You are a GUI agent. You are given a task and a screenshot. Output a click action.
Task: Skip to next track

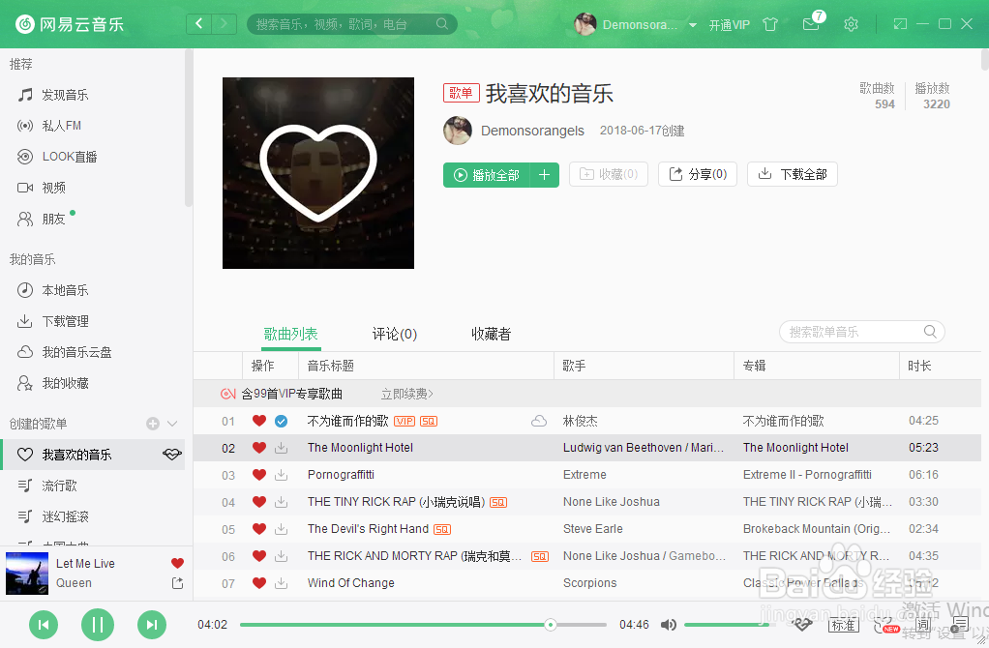(x=152, y=625)
